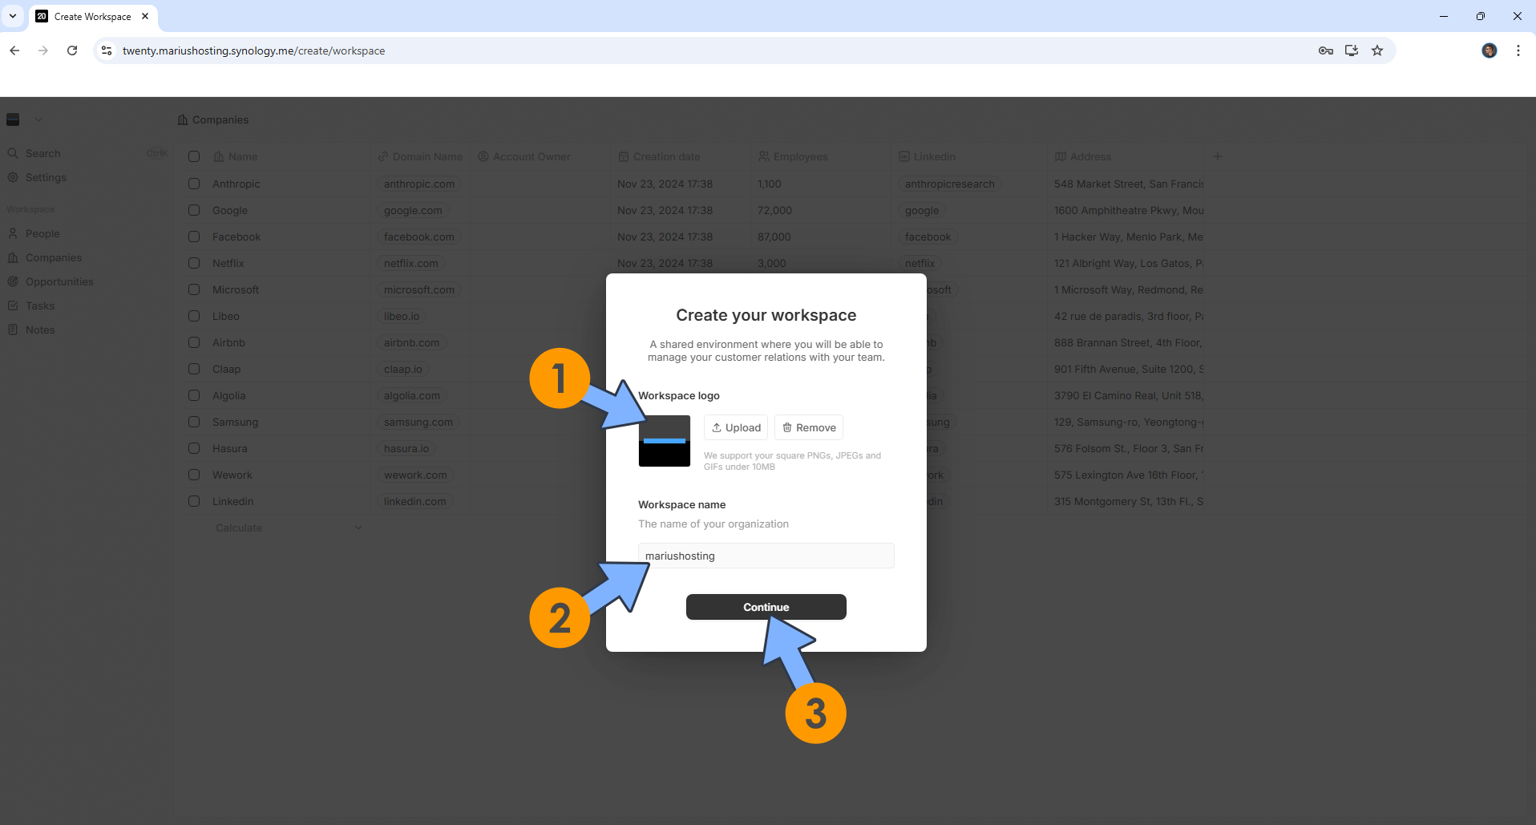
Task: Click the Companies breadcrumb title
Action: (220, 119)
